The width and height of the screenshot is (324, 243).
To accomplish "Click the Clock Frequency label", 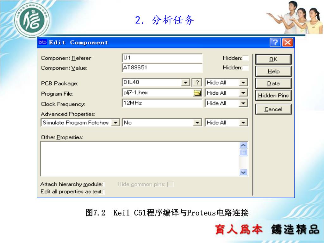I will [x=63, y=104].
